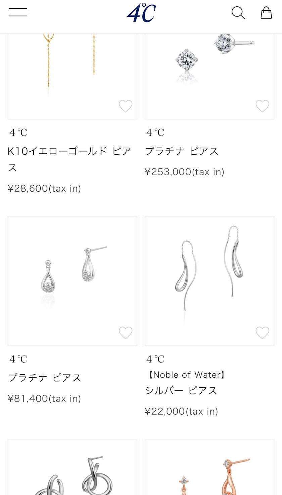
Task: Favorite the K10 yellow gold earrings
Action: (x=126, y=106)
